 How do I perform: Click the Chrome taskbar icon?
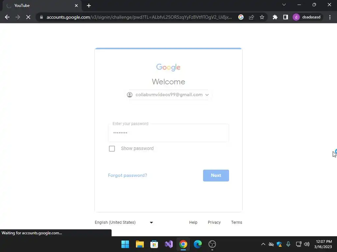[x=183, y=244]
